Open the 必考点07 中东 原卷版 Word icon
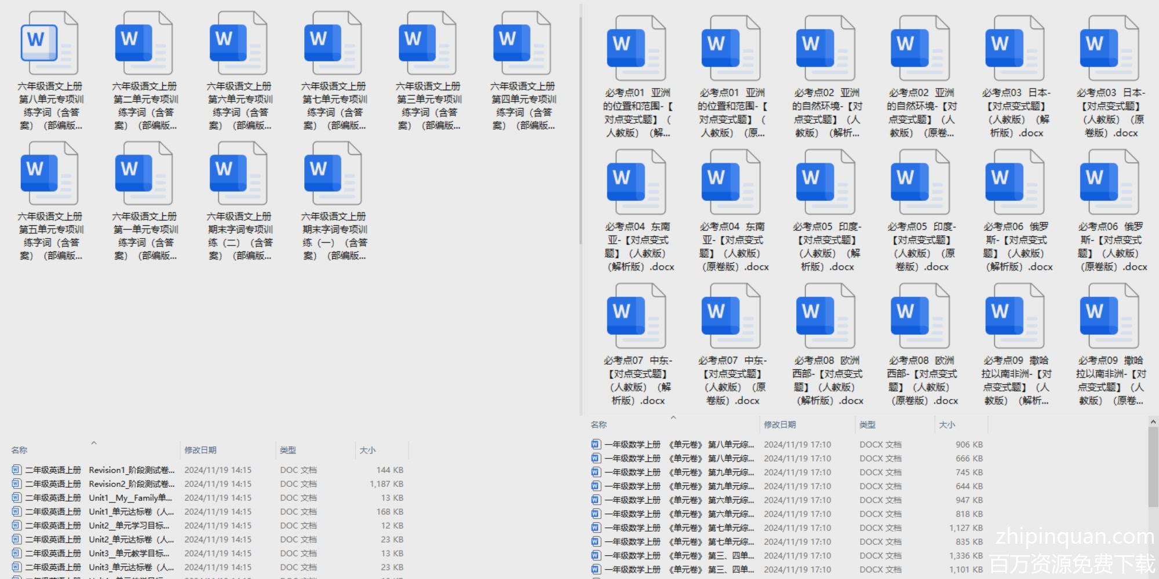 731,316
